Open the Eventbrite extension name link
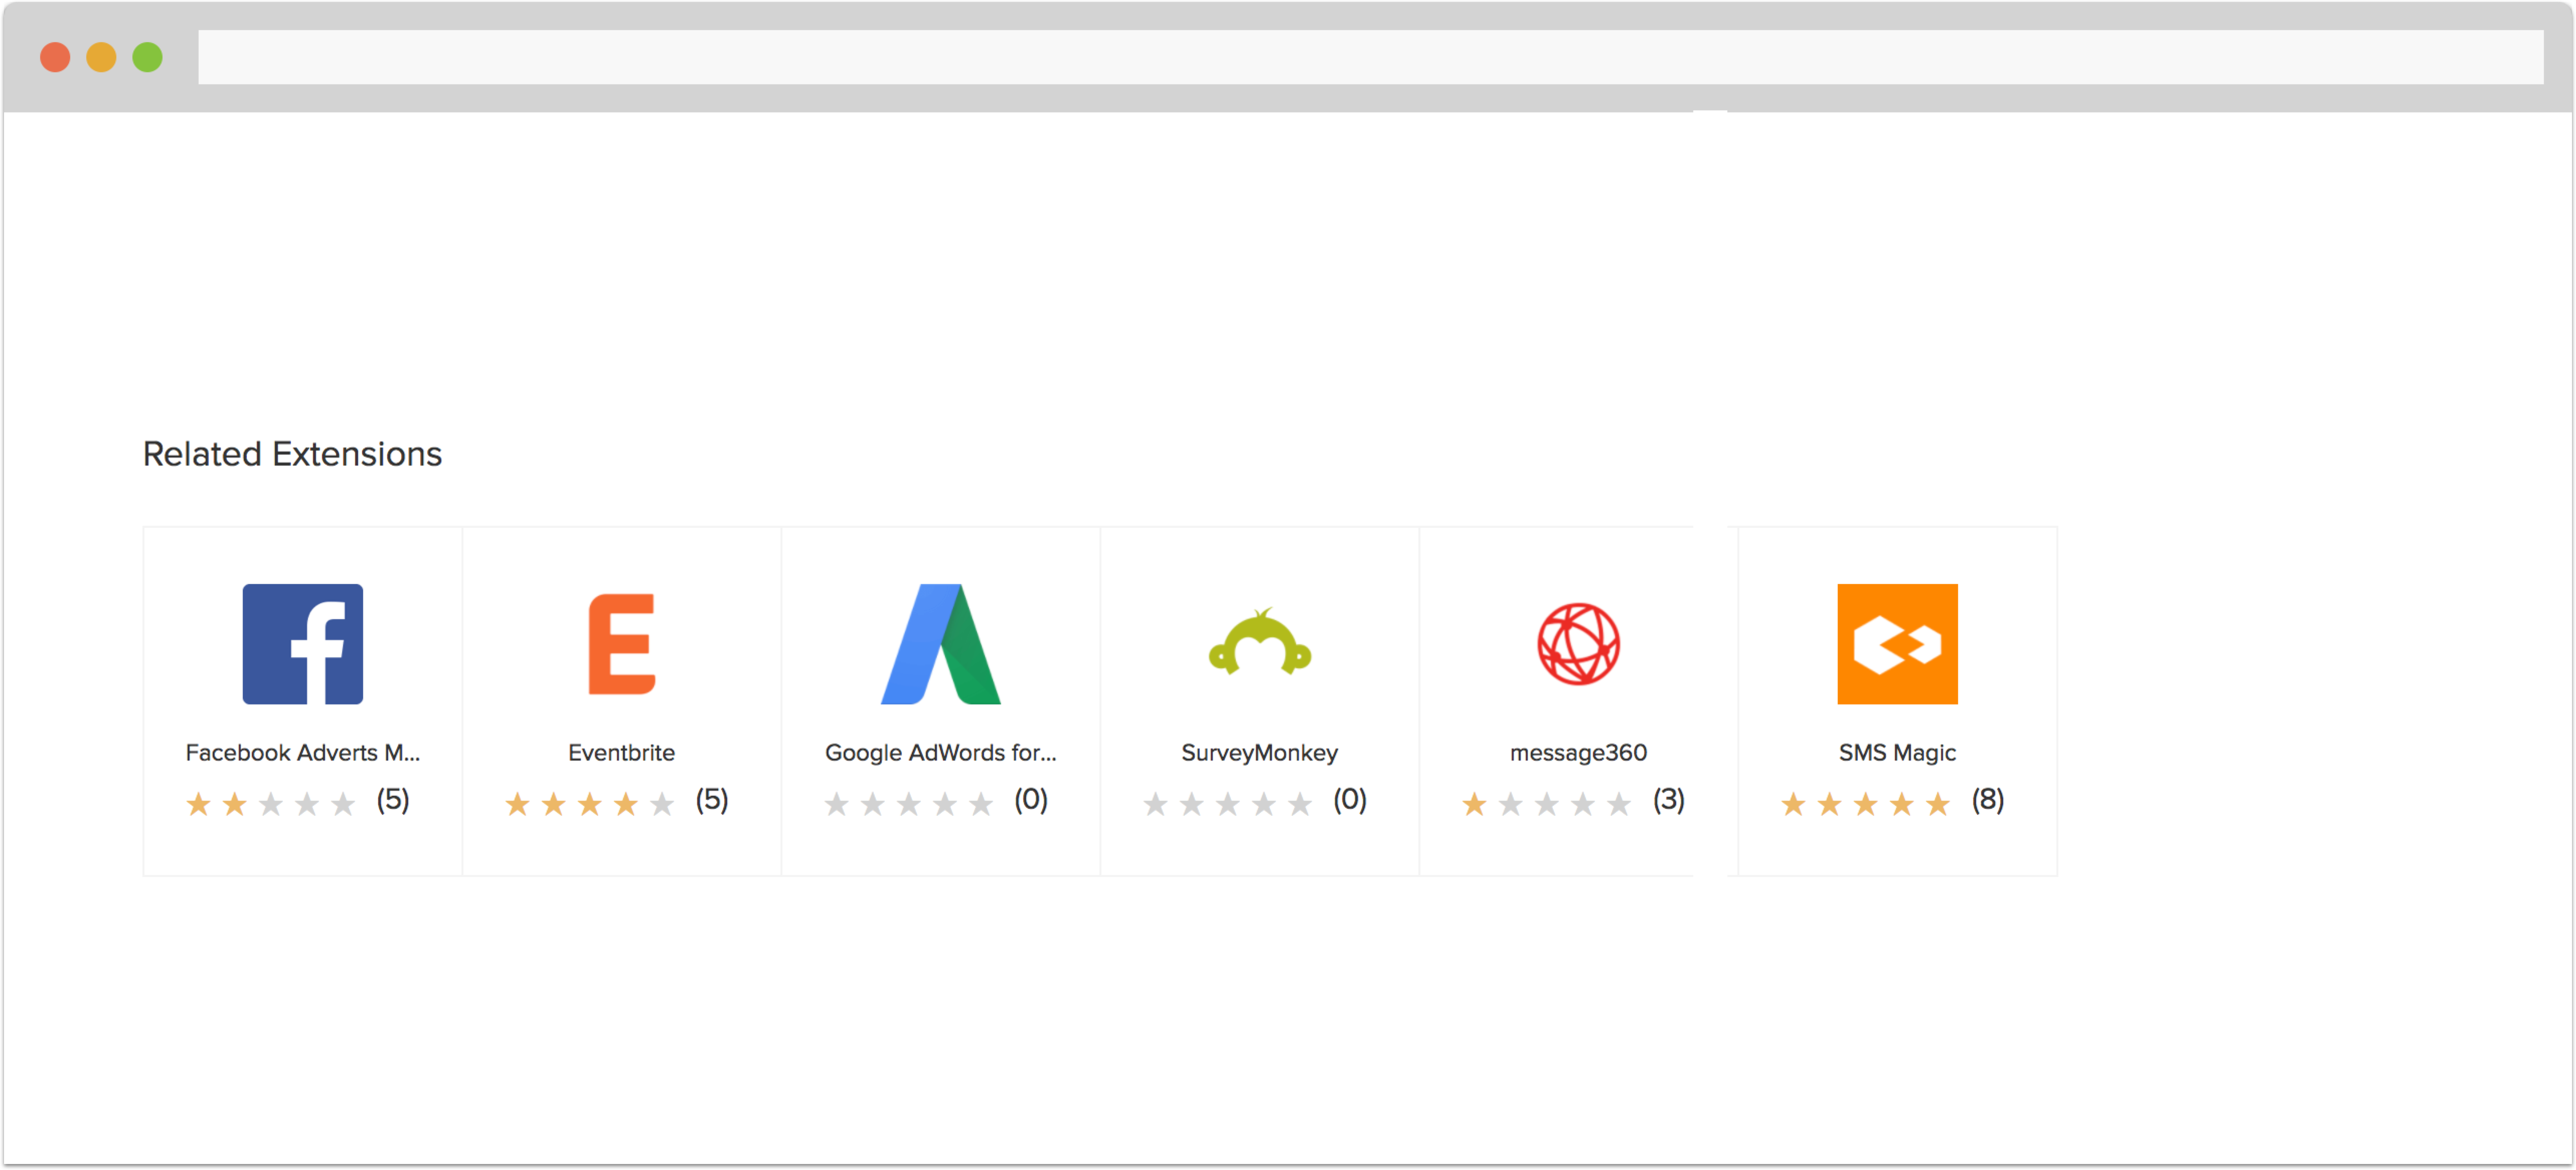Screen dimensions: 2576x1170 point(621,753)
